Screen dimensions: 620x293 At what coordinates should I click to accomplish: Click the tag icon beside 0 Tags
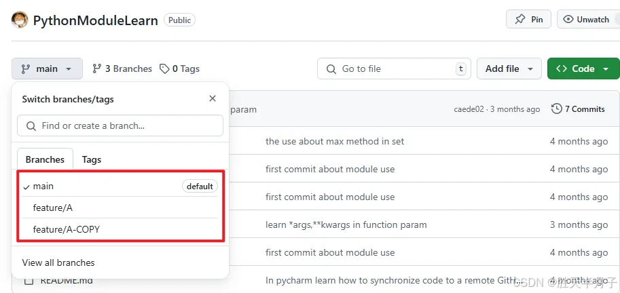click(164, 69)
